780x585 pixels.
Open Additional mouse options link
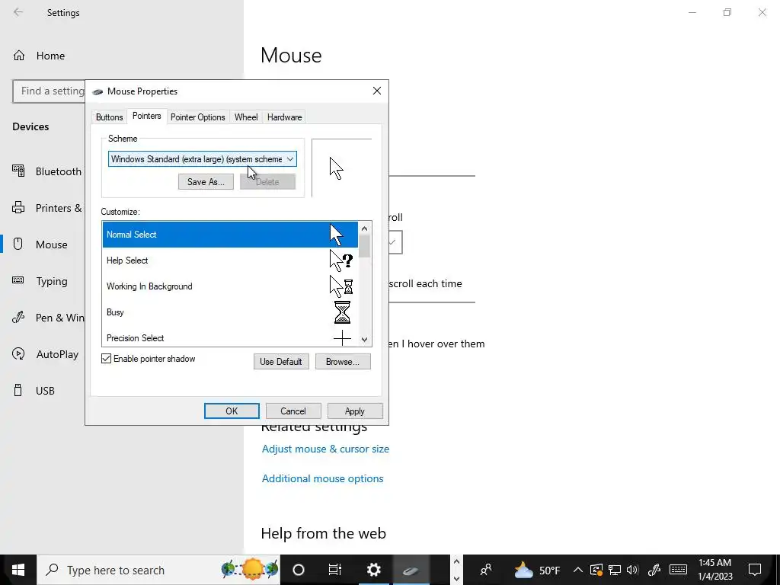pos(322,478)
